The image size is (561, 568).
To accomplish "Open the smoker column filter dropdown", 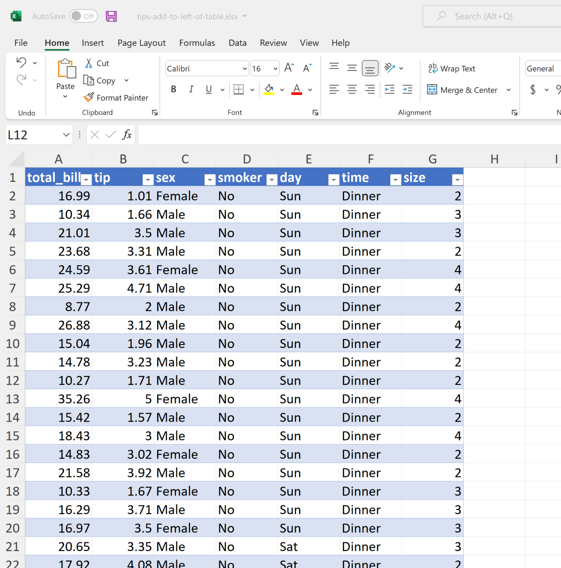I will pos(272,180).
